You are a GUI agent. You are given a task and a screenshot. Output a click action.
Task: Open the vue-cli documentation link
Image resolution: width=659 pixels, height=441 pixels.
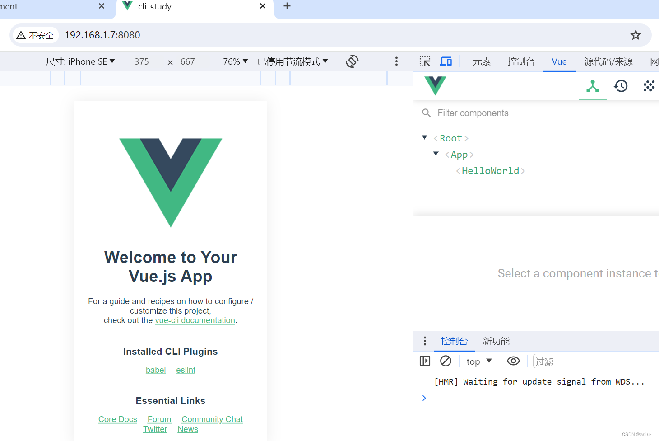coord(195,320)
